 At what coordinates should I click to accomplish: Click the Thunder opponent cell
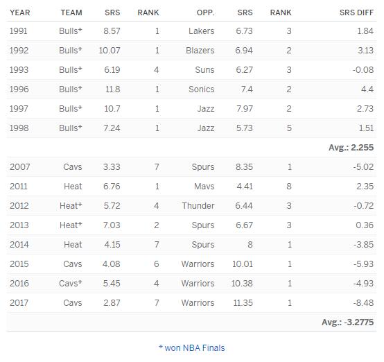pyautogui.click(x=198, y=206)
